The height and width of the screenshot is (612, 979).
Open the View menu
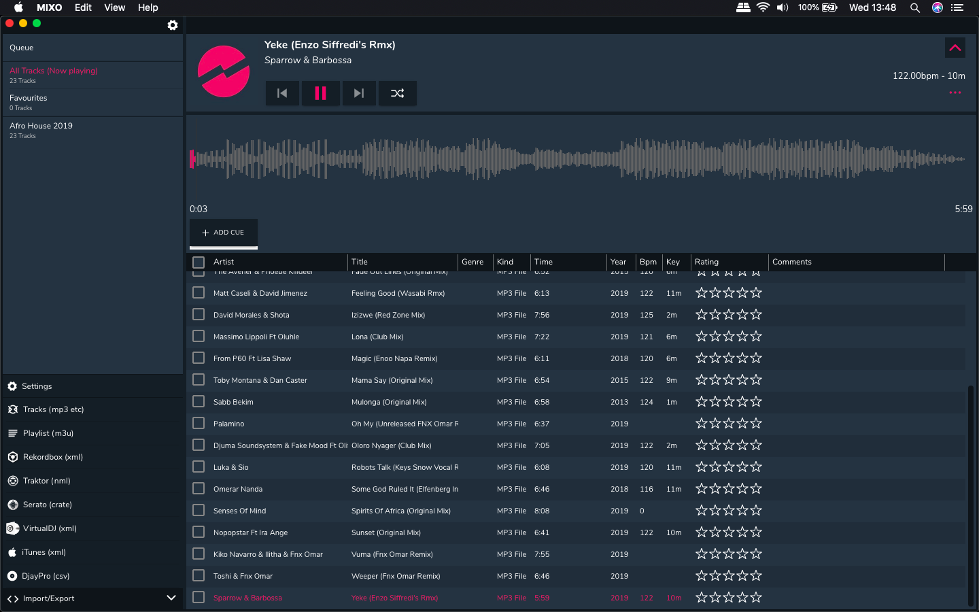point(114,7)
